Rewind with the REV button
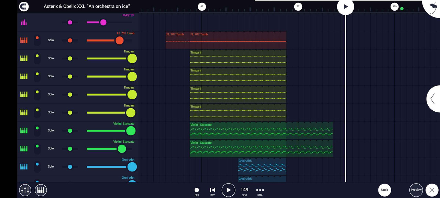This screenshot has width=440, height=198. coord(212,191)
